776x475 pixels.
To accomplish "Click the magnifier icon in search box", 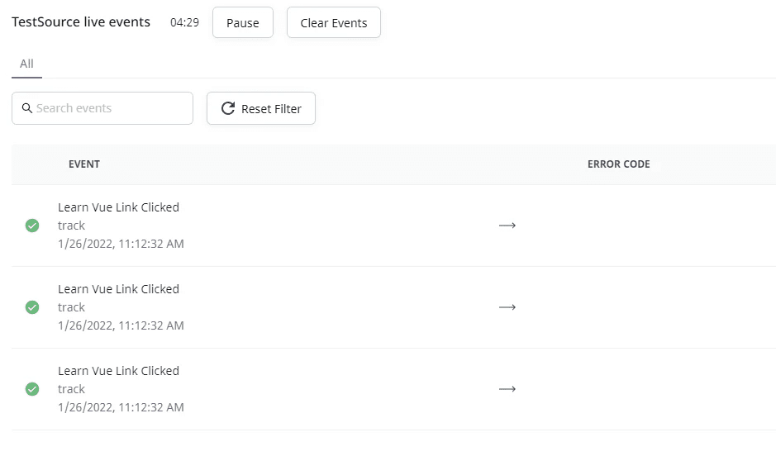I will point(26,108).
